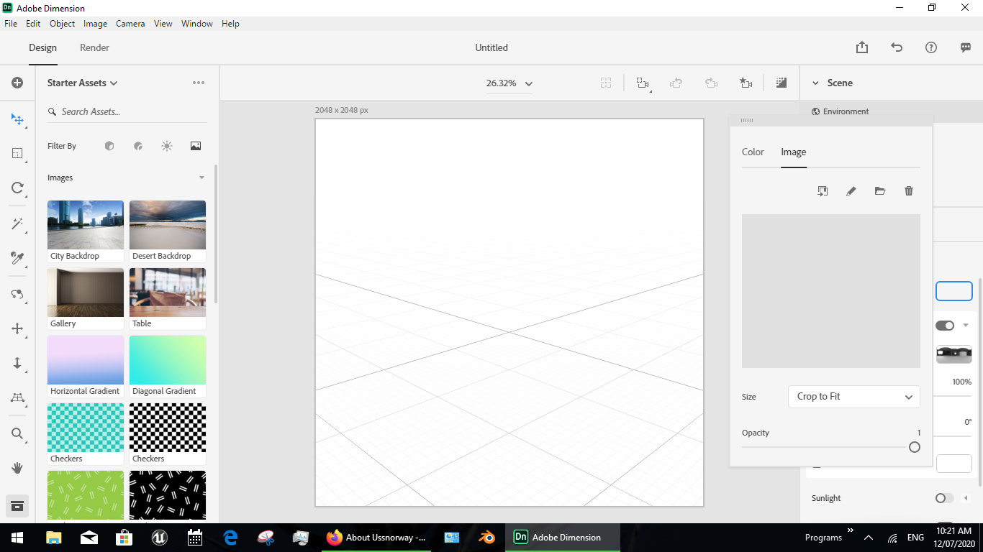Toggle the images filter in Filter By row
This screenshot has width=983, height=552.
[195, 146]
